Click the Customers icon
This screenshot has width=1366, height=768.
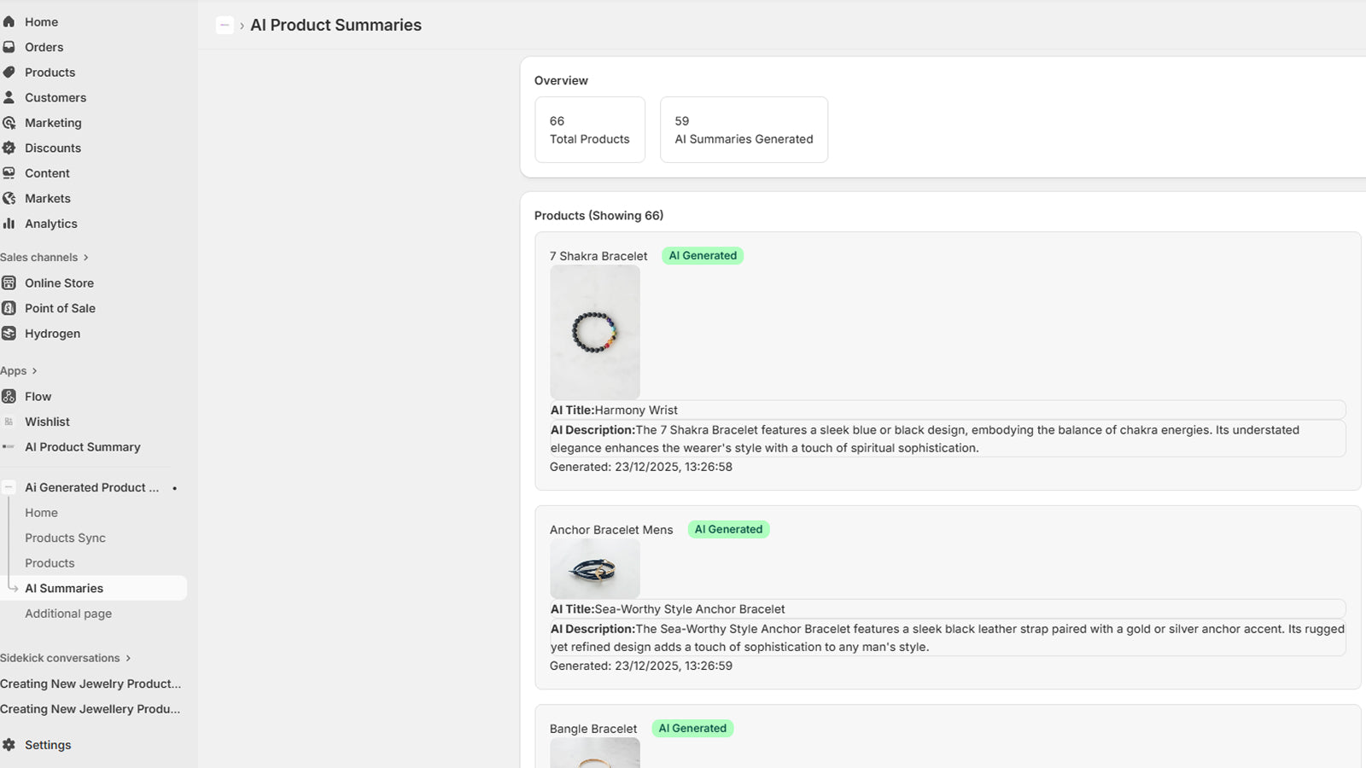point(8,97)
